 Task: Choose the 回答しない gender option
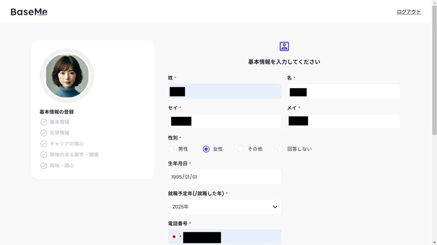[x=280, y=149]
